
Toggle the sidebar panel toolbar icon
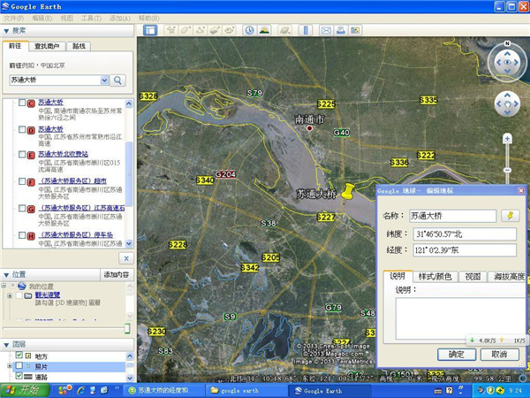[x=150, y=30]
